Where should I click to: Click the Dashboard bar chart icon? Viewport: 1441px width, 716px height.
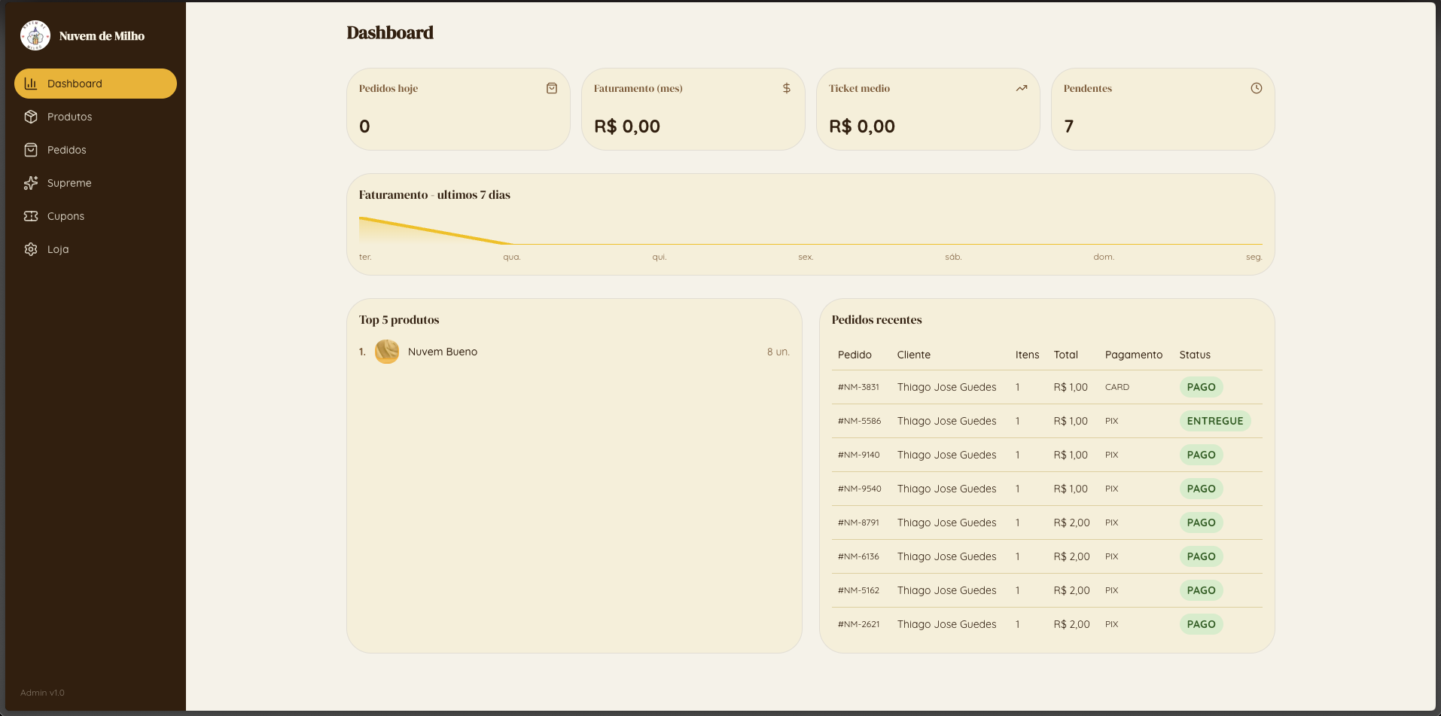tap(31, 84)
